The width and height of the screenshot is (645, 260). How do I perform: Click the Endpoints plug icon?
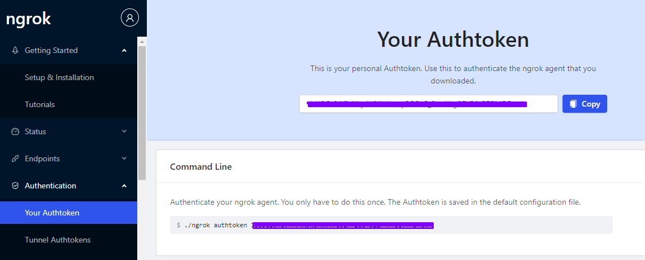(x=15, y=158)
